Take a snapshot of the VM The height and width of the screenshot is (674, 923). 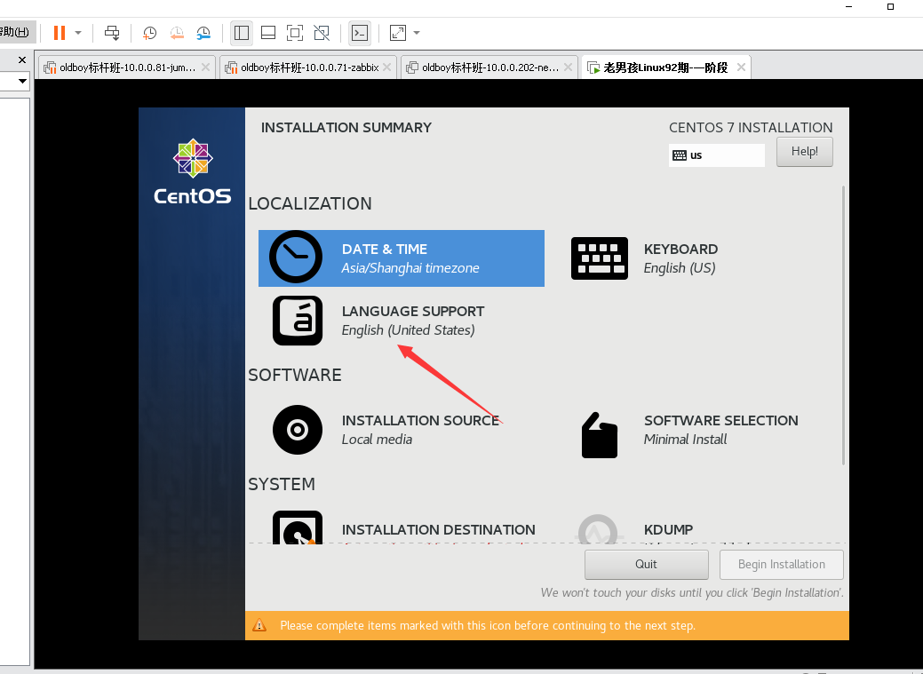click(x=149, y=33)
